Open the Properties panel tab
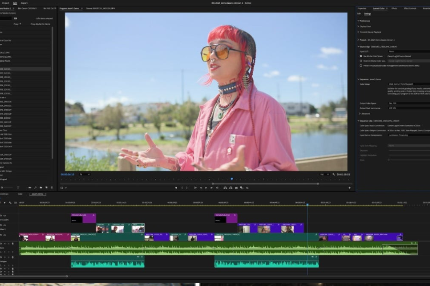 (x=362, y=9)
